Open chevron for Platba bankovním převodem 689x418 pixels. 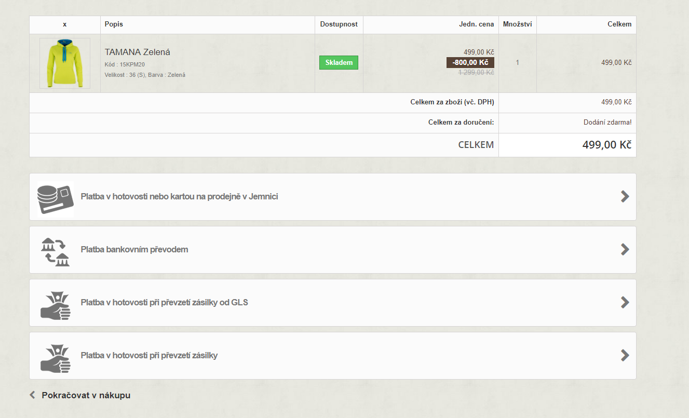pos(625,249)
